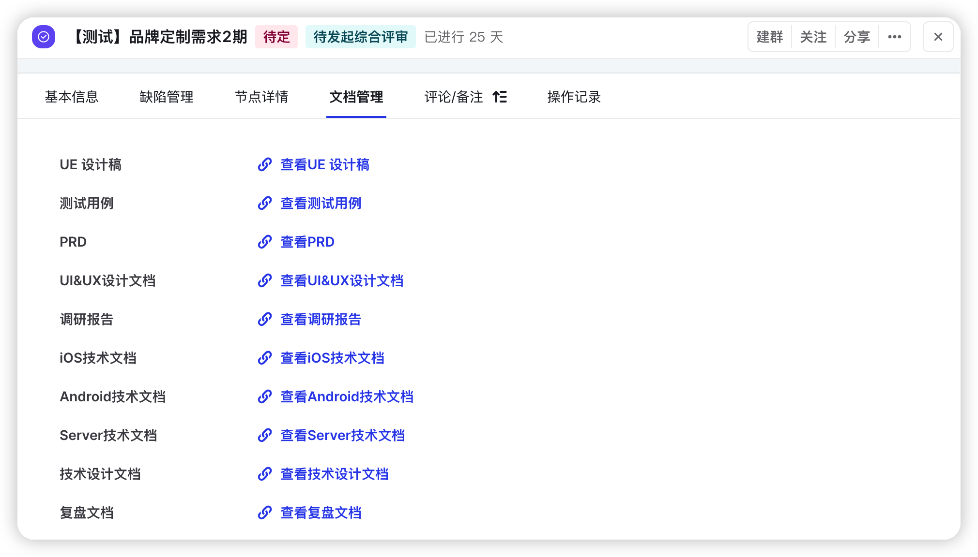
Task: Click the 关注 button
Action: click(813, 37)
